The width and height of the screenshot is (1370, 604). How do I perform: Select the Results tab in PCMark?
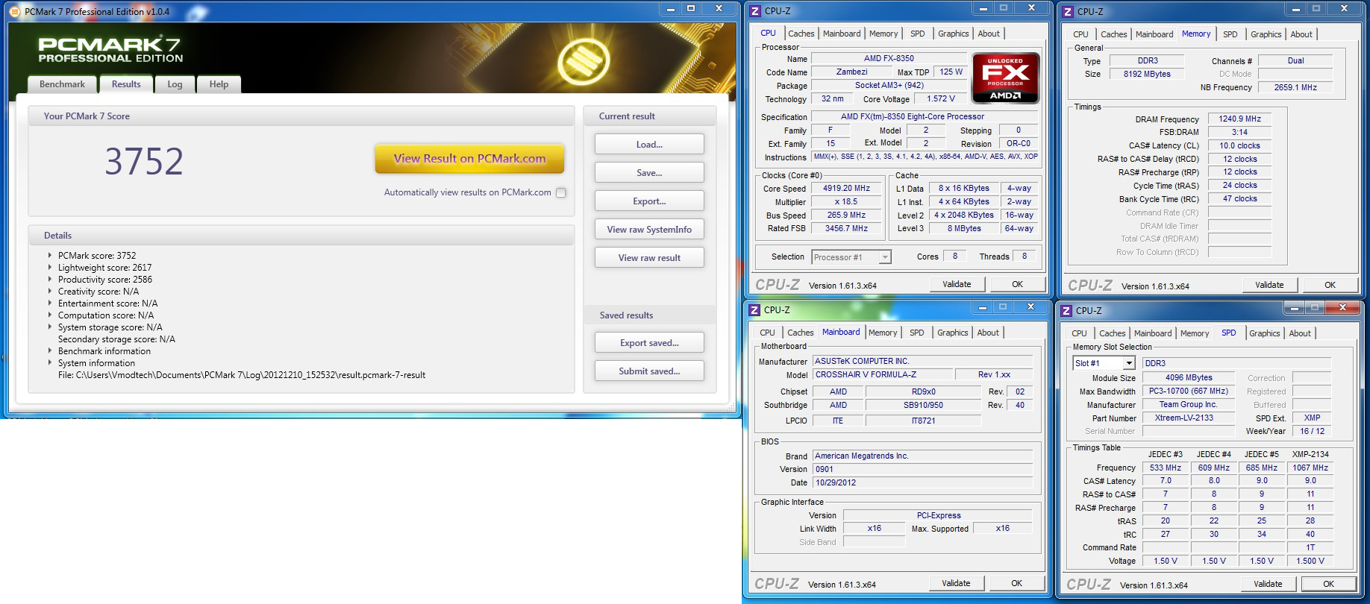tap(126, 84)
